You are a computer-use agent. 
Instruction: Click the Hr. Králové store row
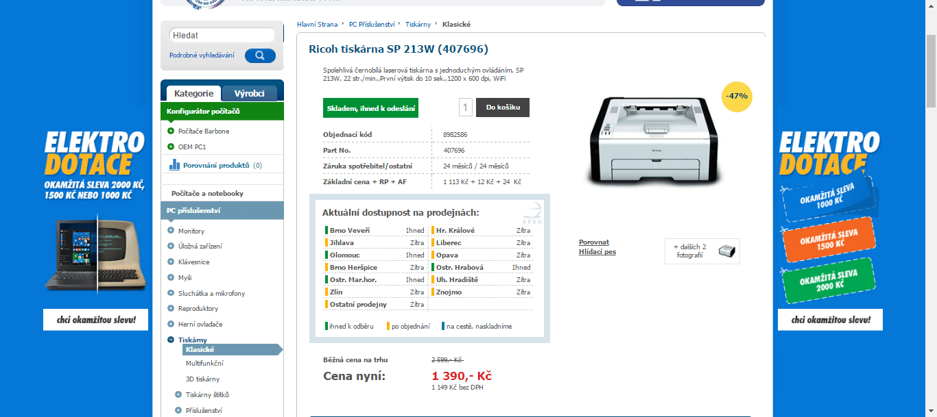(481, 230)
